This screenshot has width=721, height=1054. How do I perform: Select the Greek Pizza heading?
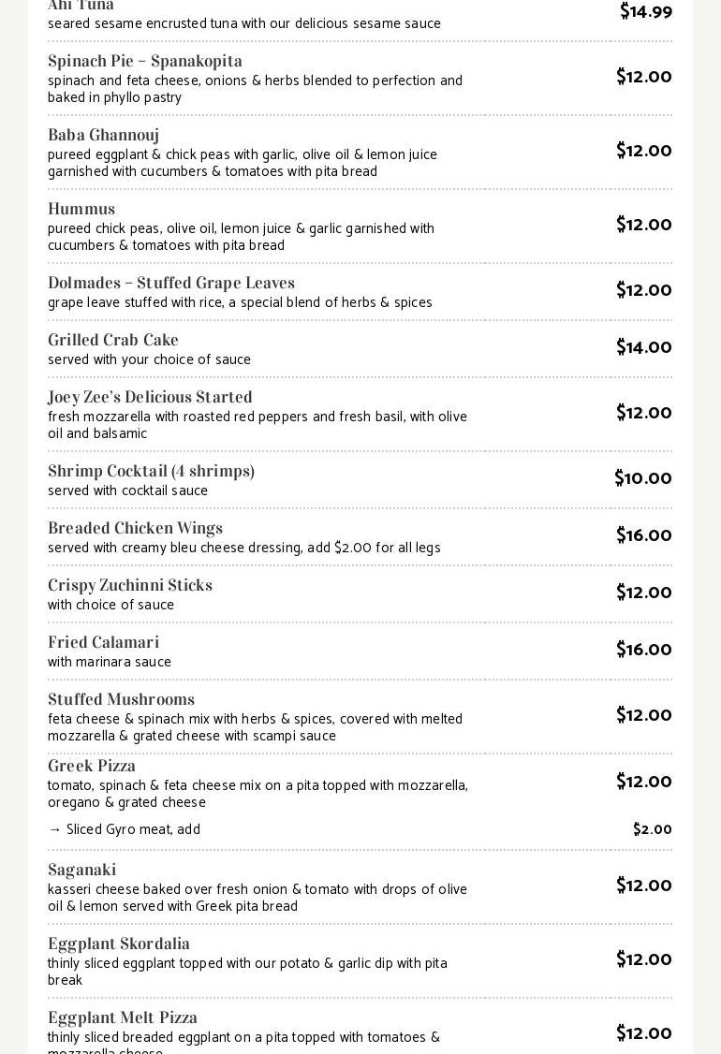point(92,767)
